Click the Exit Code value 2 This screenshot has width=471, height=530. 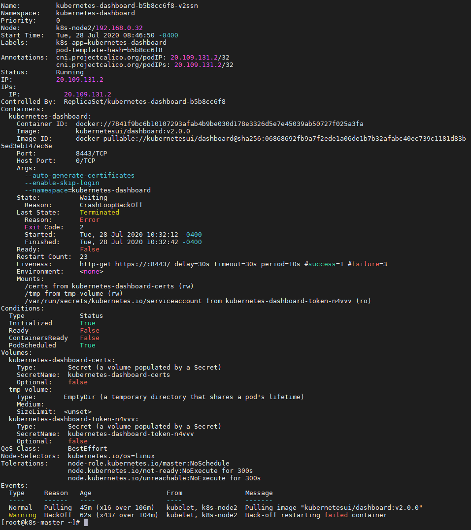(x=82, y=227)
